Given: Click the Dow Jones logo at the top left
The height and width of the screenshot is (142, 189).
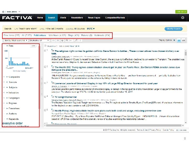Looking at the screenshot, I should click(9, 12).
